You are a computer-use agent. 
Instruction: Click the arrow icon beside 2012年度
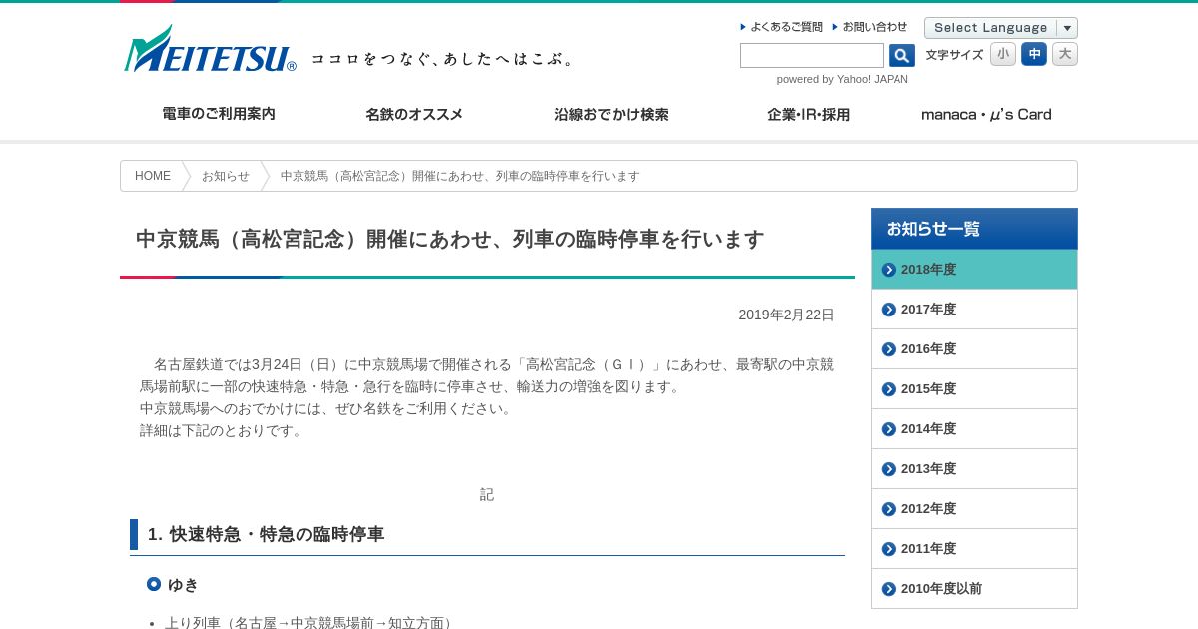(x=889, y=509)
